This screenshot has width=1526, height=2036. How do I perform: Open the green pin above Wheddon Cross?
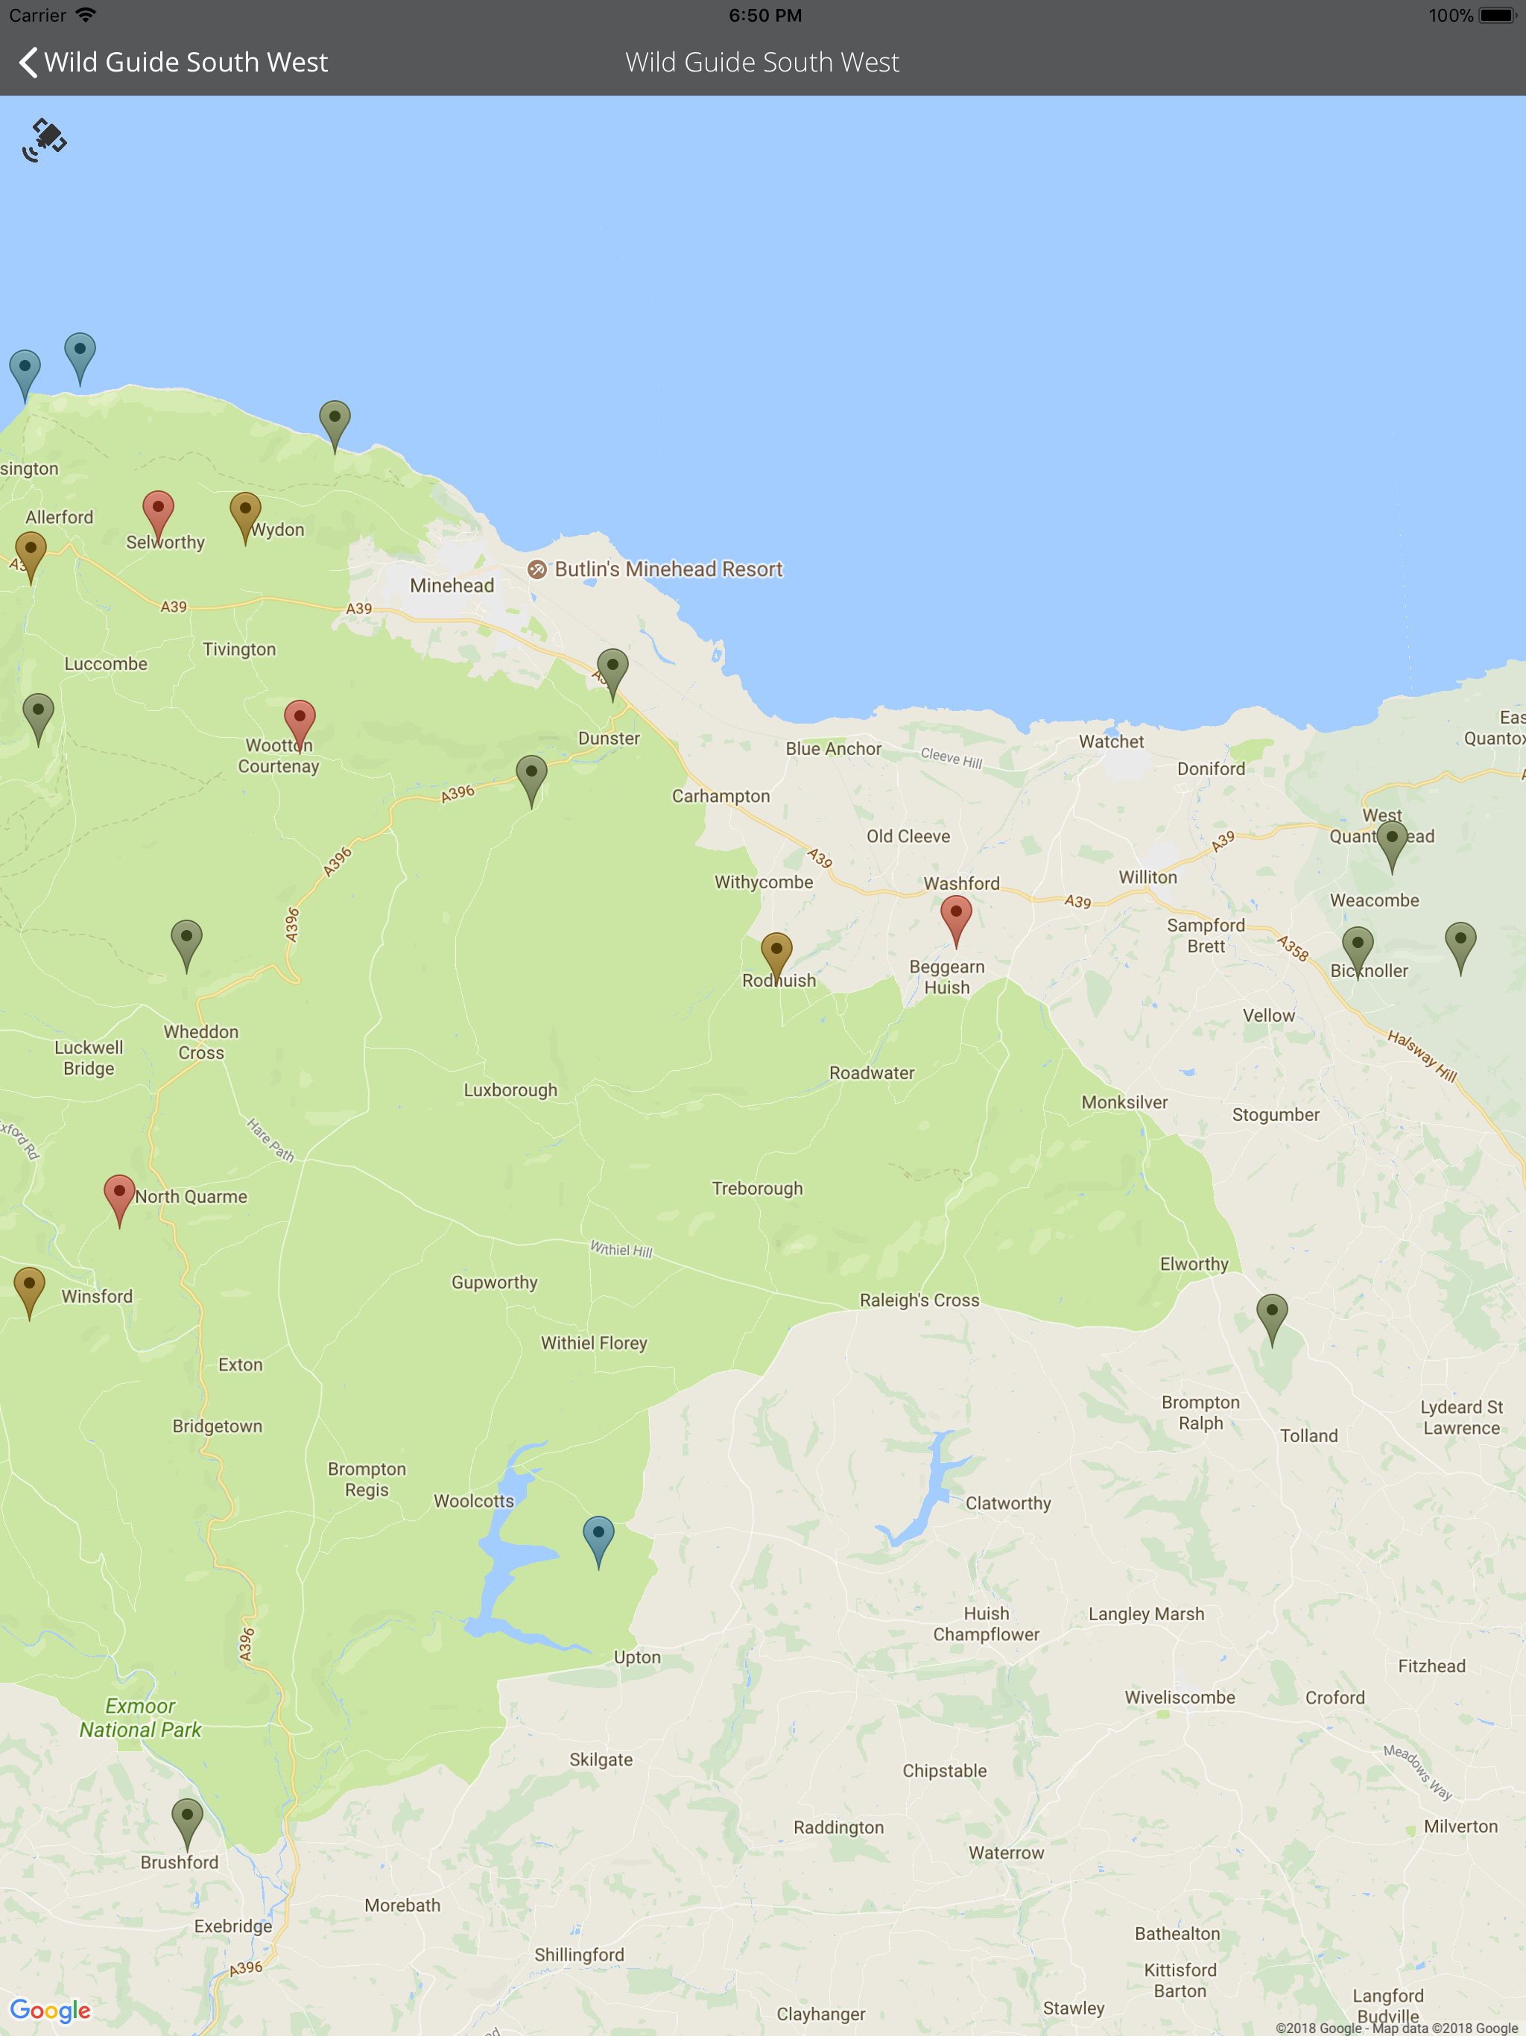tap(186, 946)
